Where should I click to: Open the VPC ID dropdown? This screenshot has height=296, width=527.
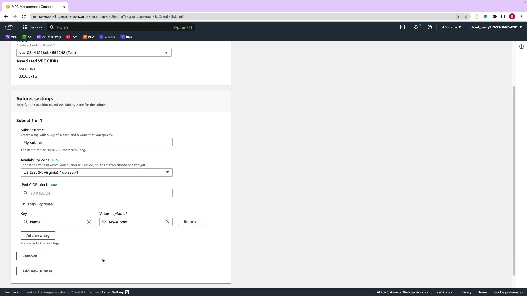pos(94,53)
